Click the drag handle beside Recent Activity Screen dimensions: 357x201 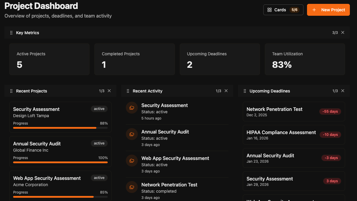tap(128, 91)
